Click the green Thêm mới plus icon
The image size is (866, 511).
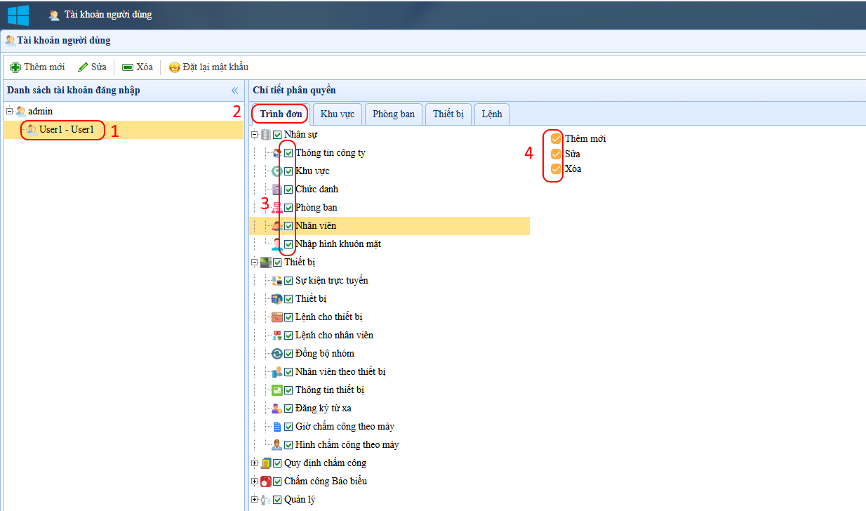15,67
